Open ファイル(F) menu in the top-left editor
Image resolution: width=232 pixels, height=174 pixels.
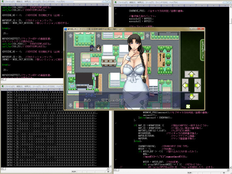coord(10,2)
